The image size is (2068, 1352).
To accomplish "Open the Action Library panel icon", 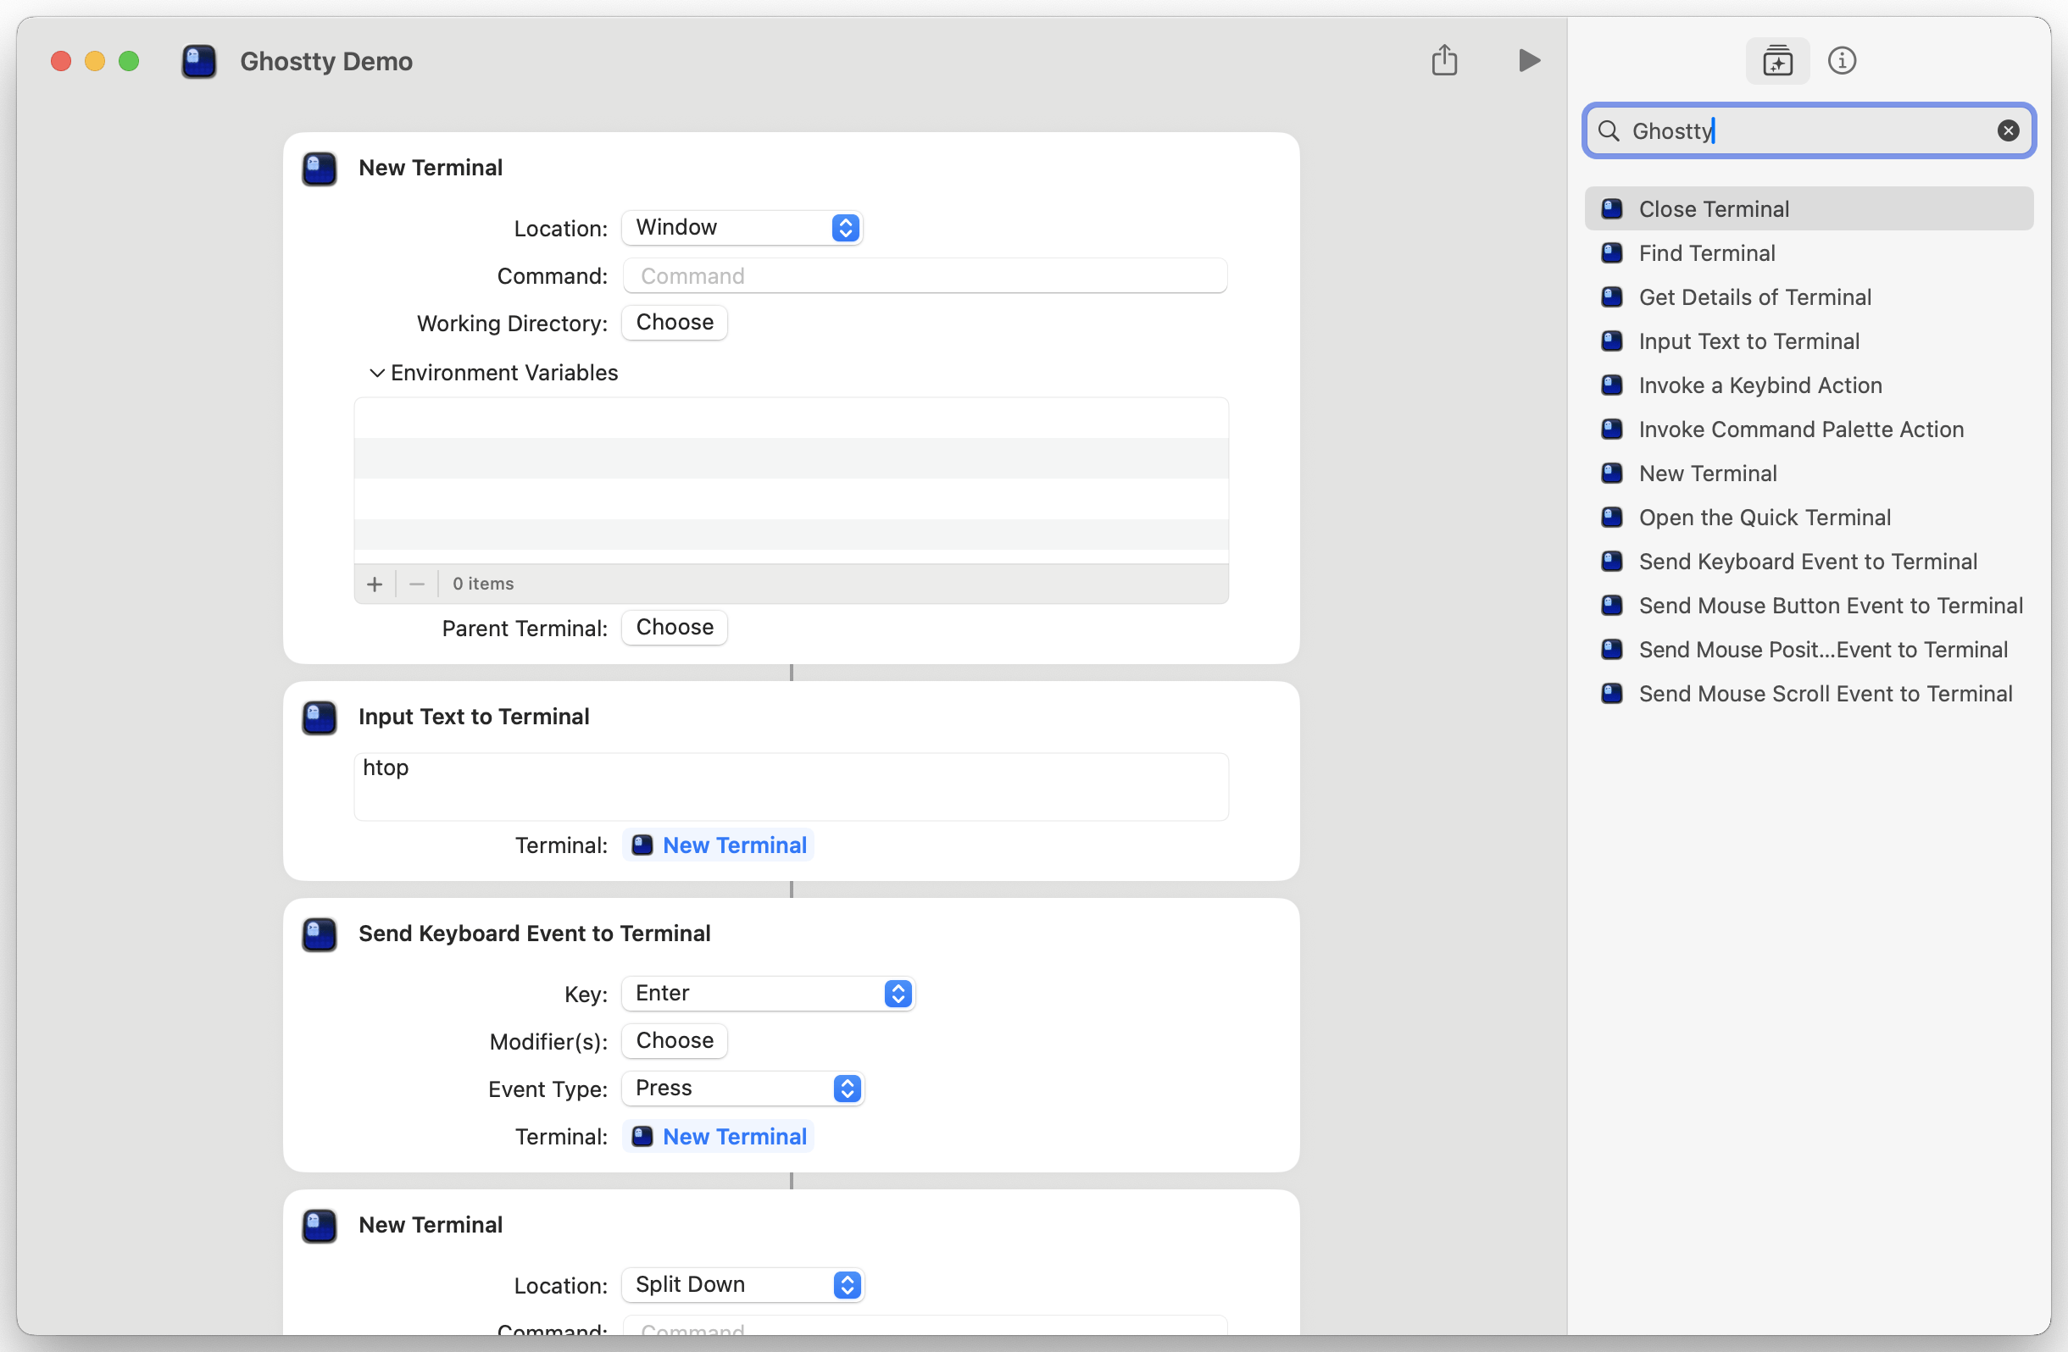I will (x=1777, y=61).
